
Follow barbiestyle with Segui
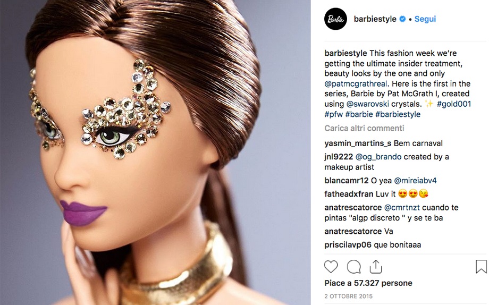[425, 19]
